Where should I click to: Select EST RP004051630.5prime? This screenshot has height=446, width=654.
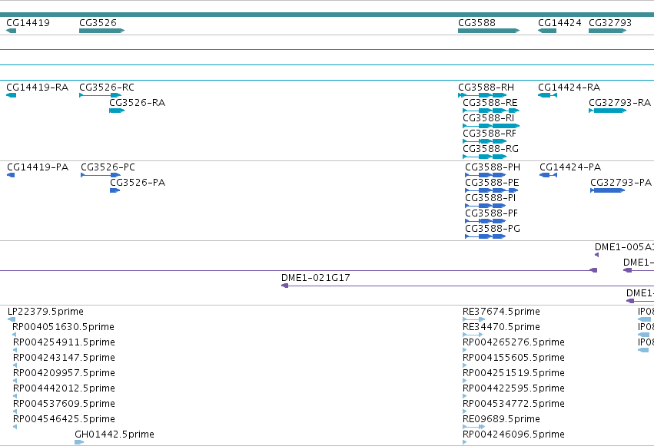[x=63, y=327]
